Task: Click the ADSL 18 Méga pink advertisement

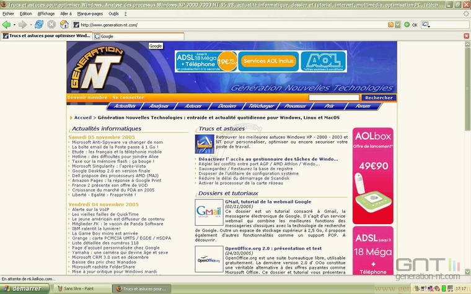Action: pyautogui.click(x=373, y=251)
